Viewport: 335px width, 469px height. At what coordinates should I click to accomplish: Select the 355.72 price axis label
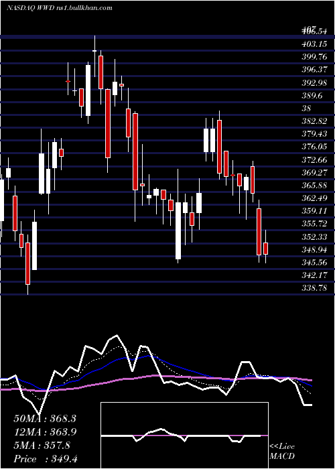314,224
